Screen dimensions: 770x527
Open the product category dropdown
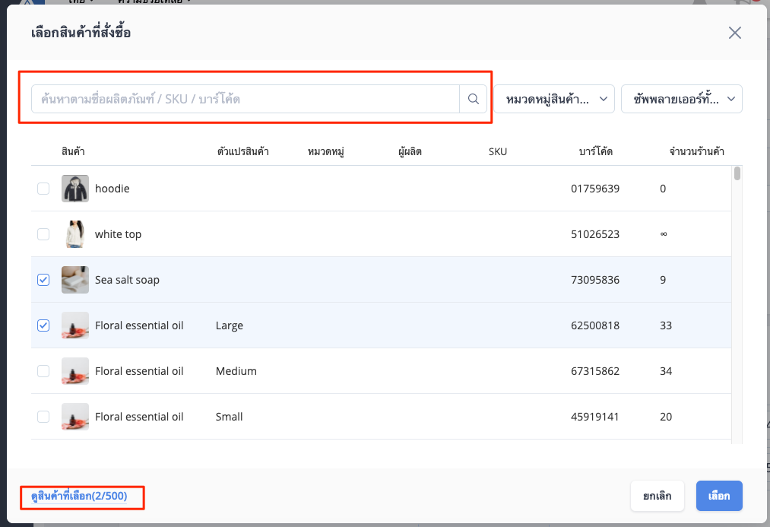pyautogui.click(x=554, y=99)
